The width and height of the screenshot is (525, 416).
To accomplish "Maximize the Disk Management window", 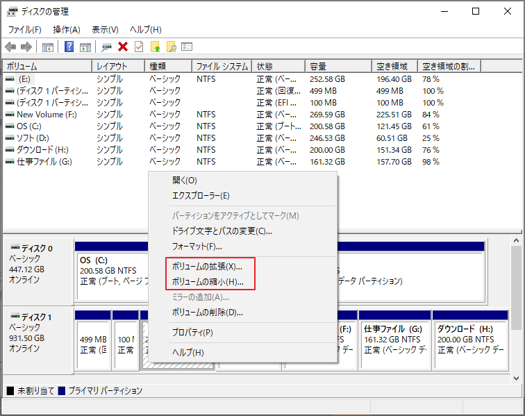I will click(476, 11).
